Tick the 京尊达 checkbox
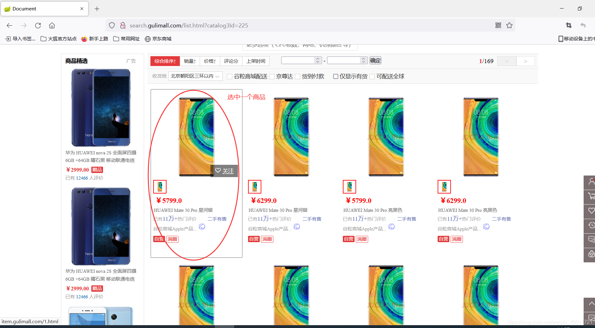The width and height of the screenshot is (595, 328). [x=272, y=77]
